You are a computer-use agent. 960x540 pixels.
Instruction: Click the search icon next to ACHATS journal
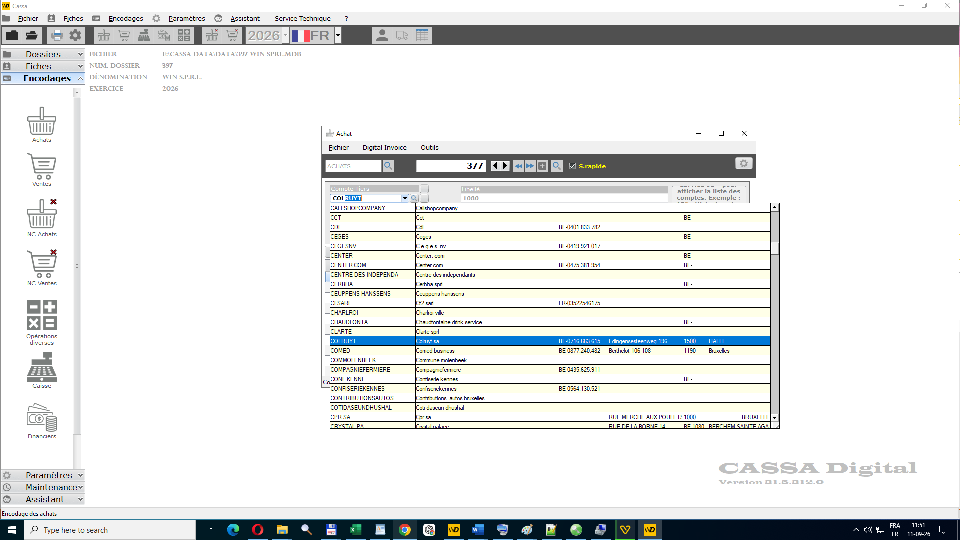click(x=388, y=166)
